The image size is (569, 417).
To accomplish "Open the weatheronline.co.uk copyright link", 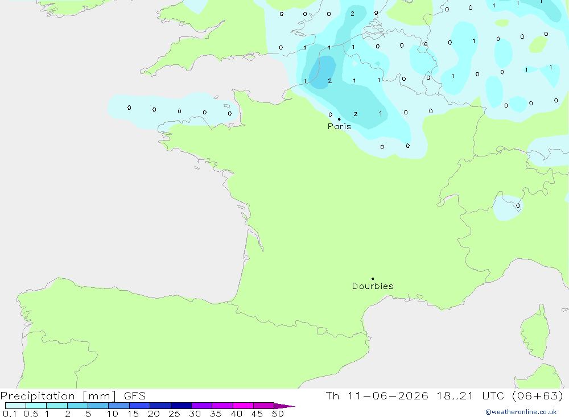I will [521, 412].
